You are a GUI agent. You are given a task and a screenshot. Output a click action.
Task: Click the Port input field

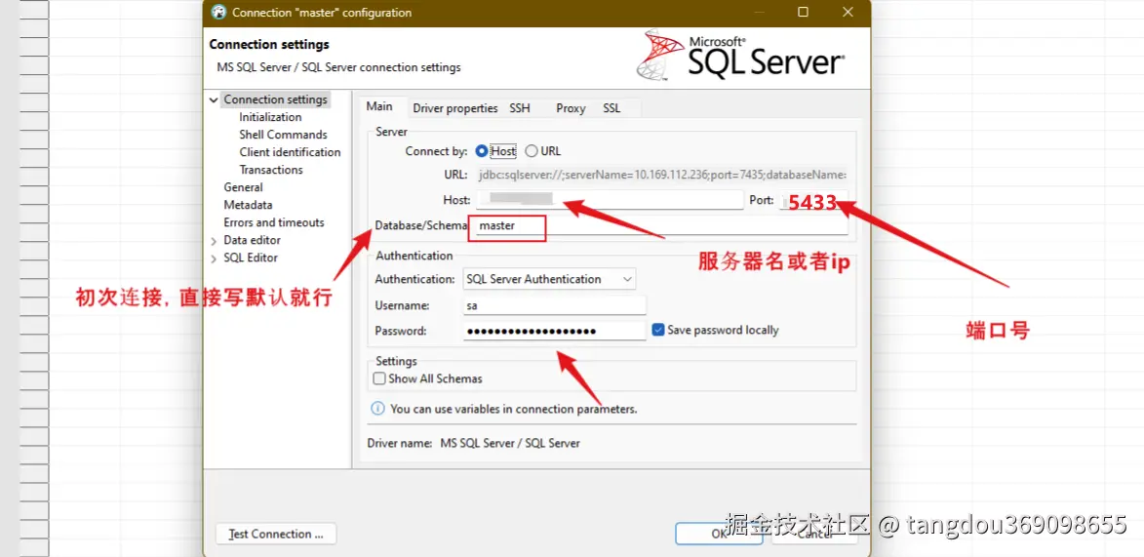tap(813, 200)
